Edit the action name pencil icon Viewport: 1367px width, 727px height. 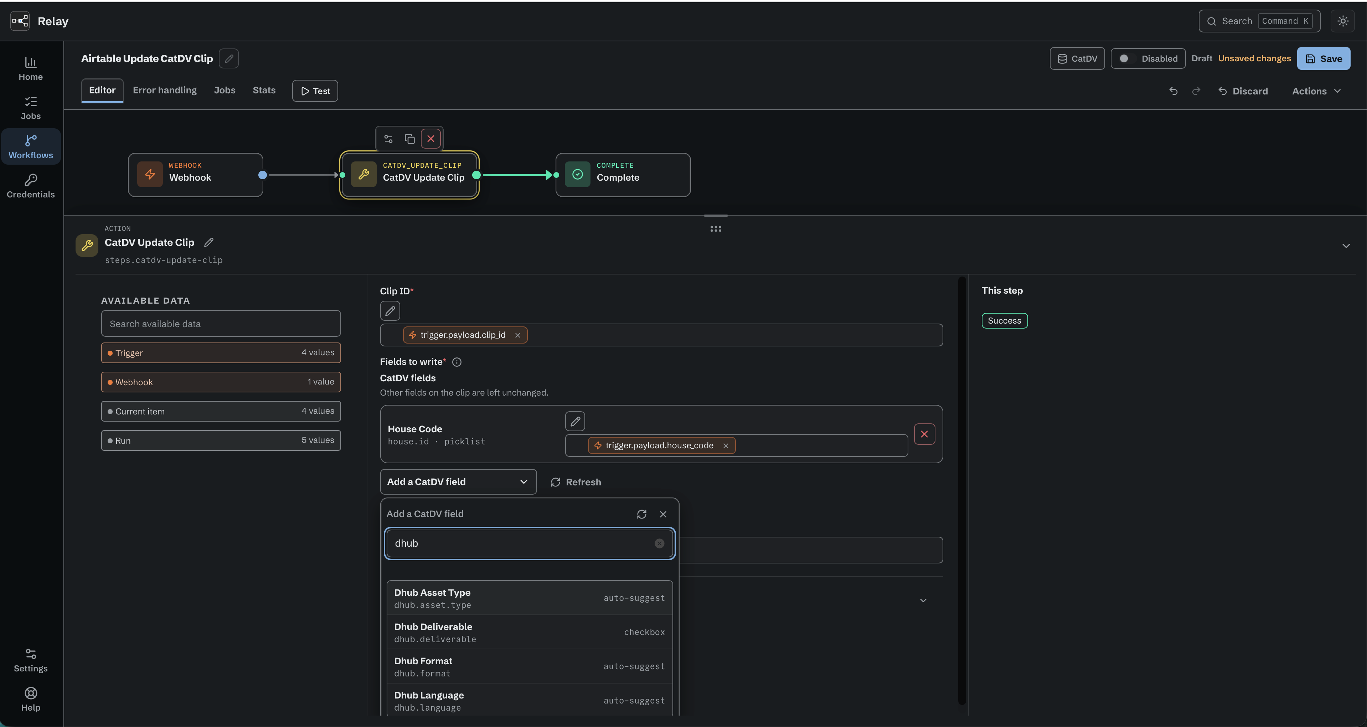[209, 242]
